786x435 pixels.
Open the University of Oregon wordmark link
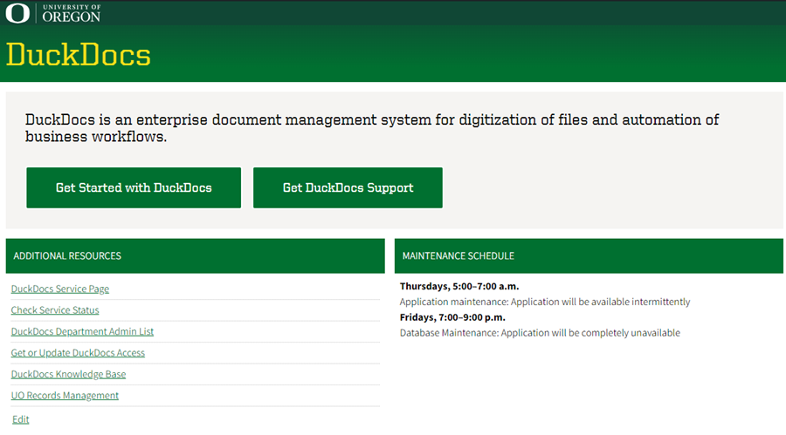[72, 14]
